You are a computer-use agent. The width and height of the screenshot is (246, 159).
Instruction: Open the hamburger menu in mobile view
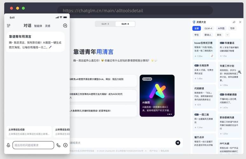tap(9, 25)
